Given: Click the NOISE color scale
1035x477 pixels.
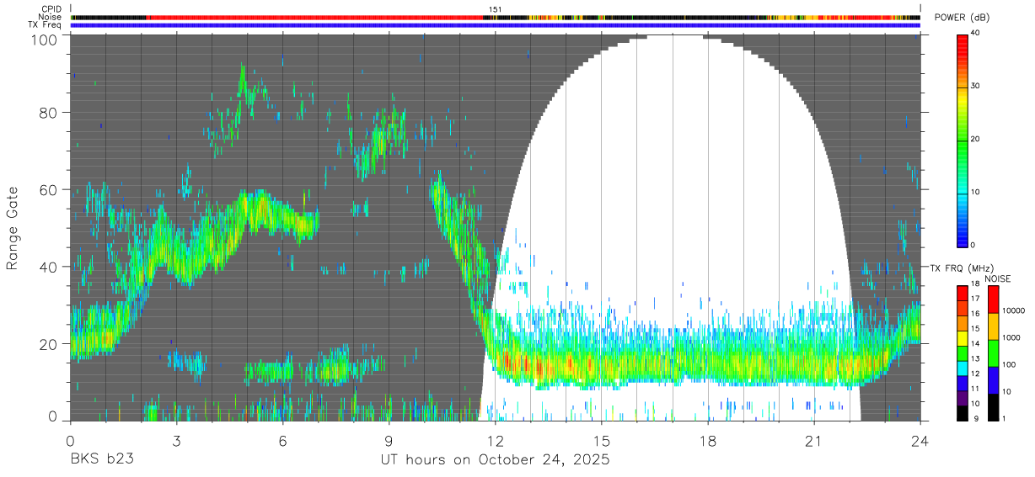Looking at the screenshot, I should pos(994,353).
